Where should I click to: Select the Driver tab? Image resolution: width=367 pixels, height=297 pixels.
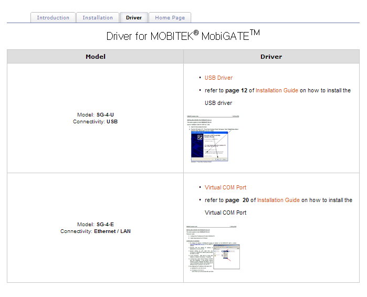[134, 18]
